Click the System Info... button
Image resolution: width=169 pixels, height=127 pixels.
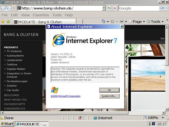point(109,96)
